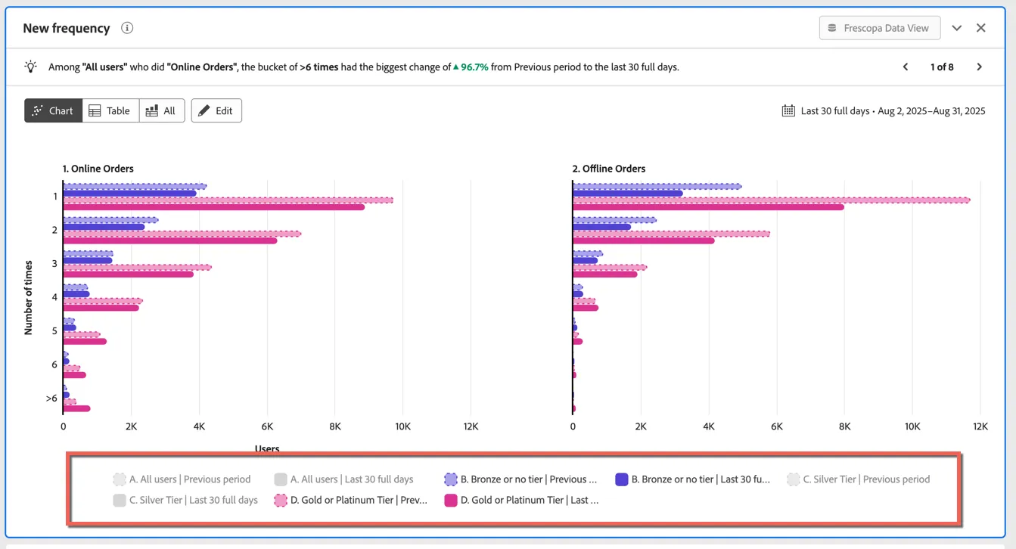The height and width of the screenshot is (549, 1016).
Task: Toggle the A. All users Previous period series
Action: (x=182, y=479)
